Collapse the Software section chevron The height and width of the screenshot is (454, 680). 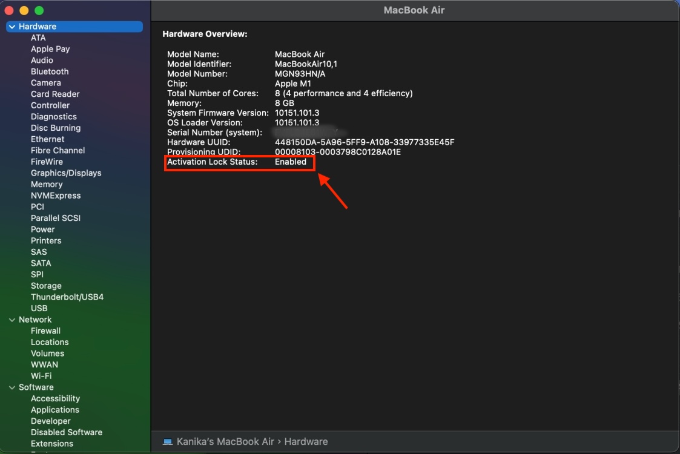tap(12, 387)
